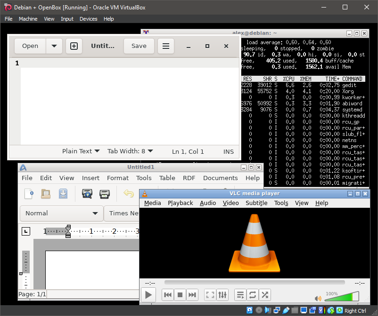Click the Print icon in AbiWord
Screen dimensions: 378x316
pyautogui.click(x=104, y=194)
